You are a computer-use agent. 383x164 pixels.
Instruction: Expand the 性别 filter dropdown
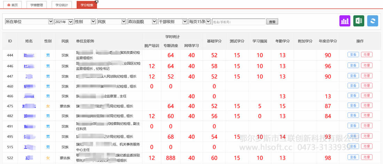click(x=85, y=21)
